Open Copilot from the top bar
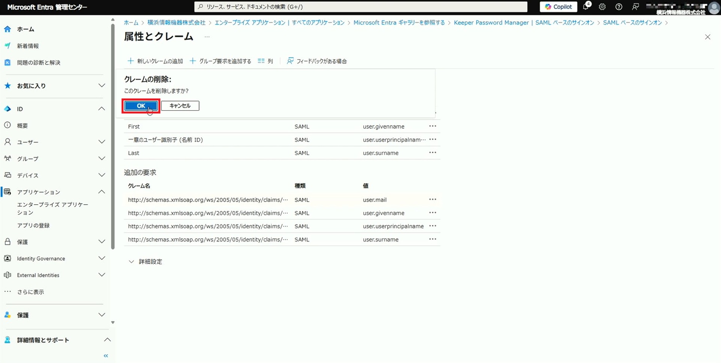721x363 pixels. click(558, 7)
